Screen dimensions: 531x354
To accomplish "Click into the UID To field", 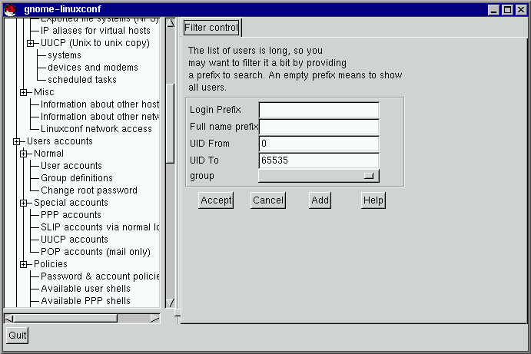I will pos(319,160).
